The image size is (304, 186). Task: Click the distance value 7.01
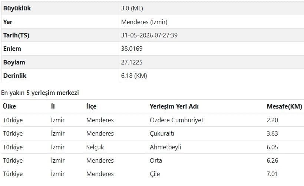tap(272, 174)
